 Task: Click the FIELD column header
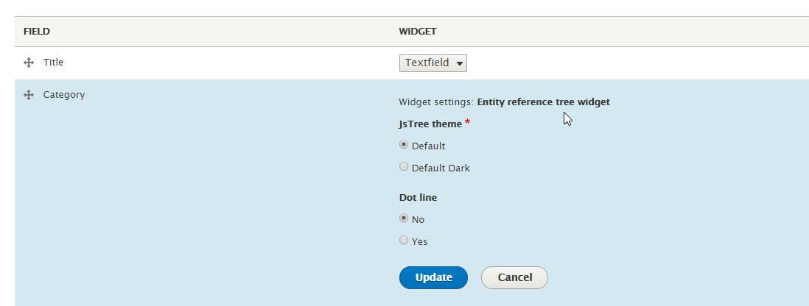36,32
